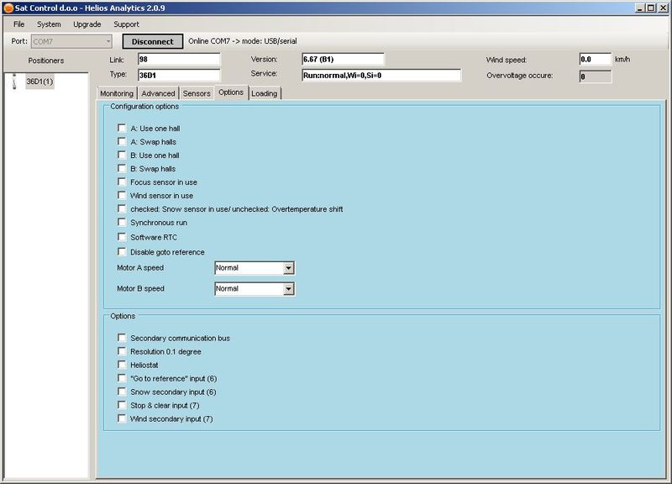The image size is (672, 484).
Task: Check Resolution 0.1 degree option
Action: coord(122,351)
